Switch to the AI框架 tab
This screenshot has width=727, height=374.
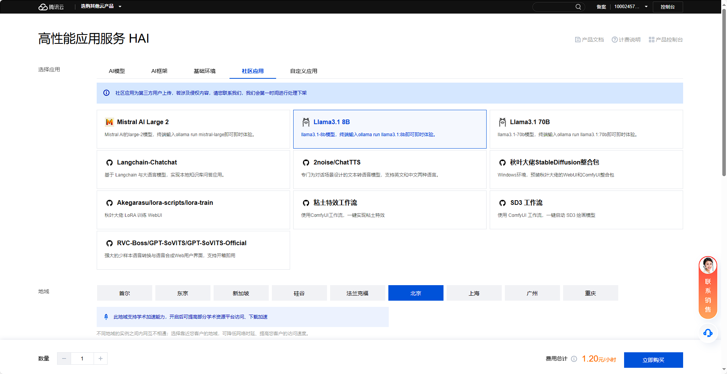click(159, 71)
